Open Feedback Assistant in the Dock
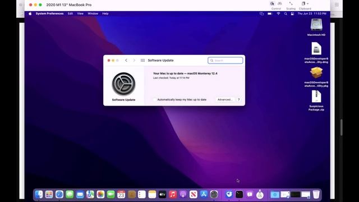Screen dimensions: 359x202 point(250,195)
